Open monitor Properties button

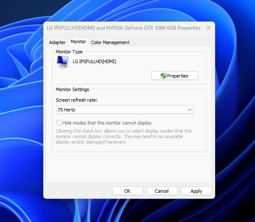[x=174, y=76]
